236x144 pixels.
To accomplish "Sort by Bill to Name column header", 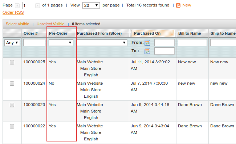I will click(190, 33).
